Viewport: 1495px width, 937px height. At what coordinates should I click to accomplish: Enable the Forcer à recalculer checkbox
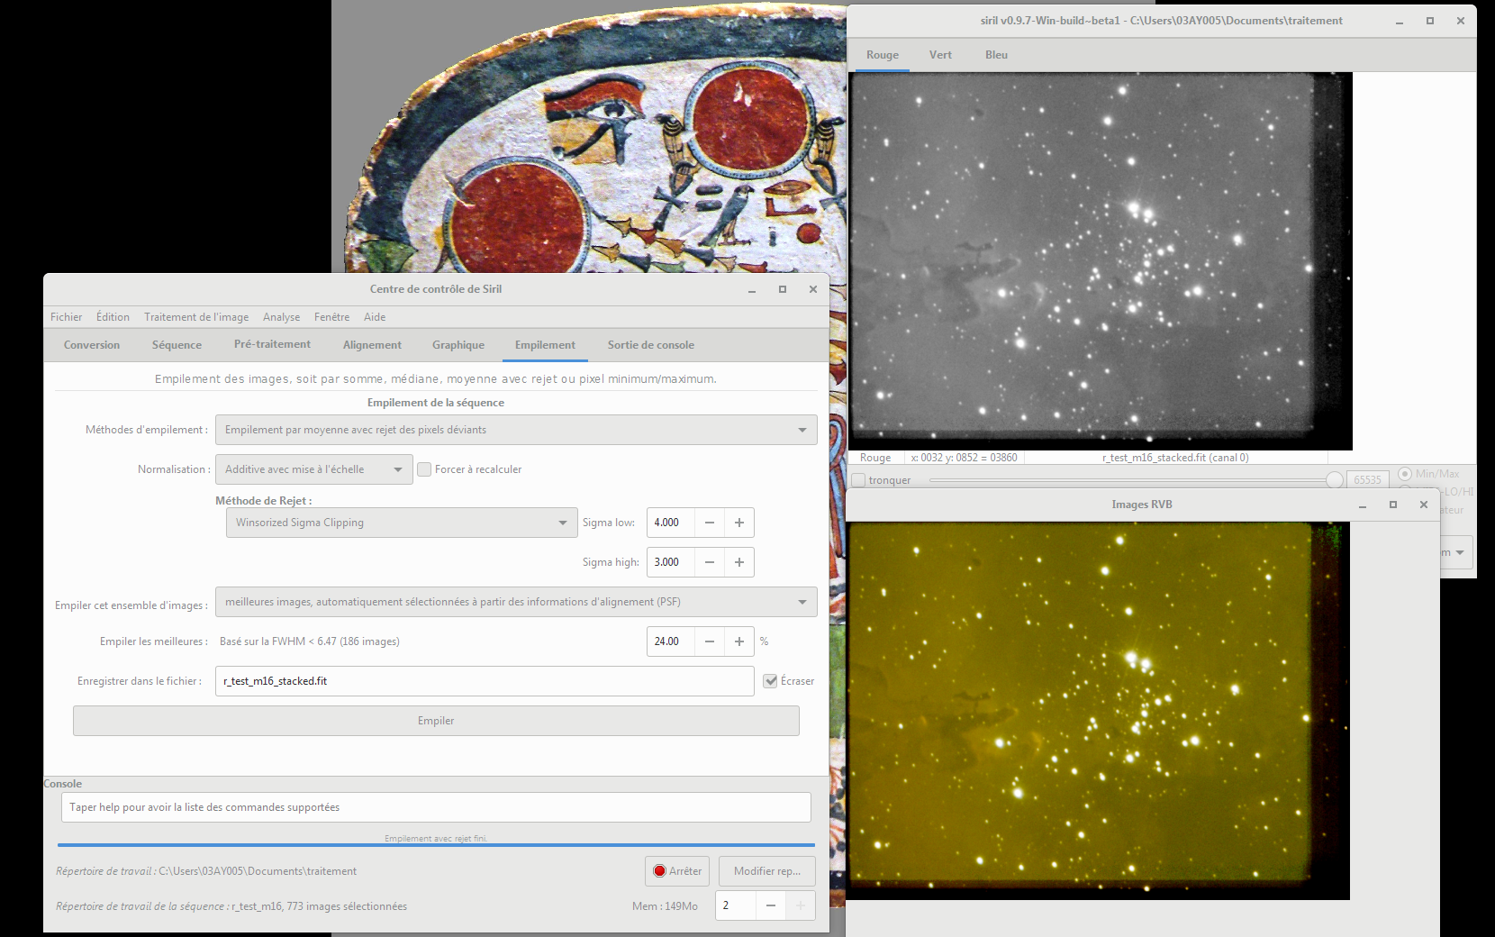coord(424,469)
